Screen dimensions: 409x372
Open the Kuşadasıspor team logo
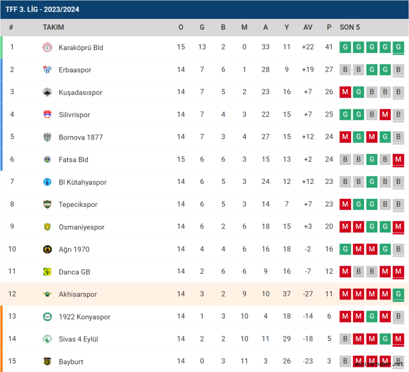47,92
